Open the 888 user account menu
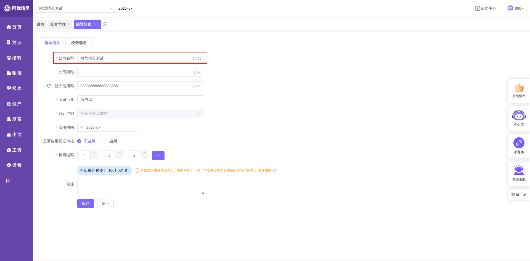 (x=516, y=8)
